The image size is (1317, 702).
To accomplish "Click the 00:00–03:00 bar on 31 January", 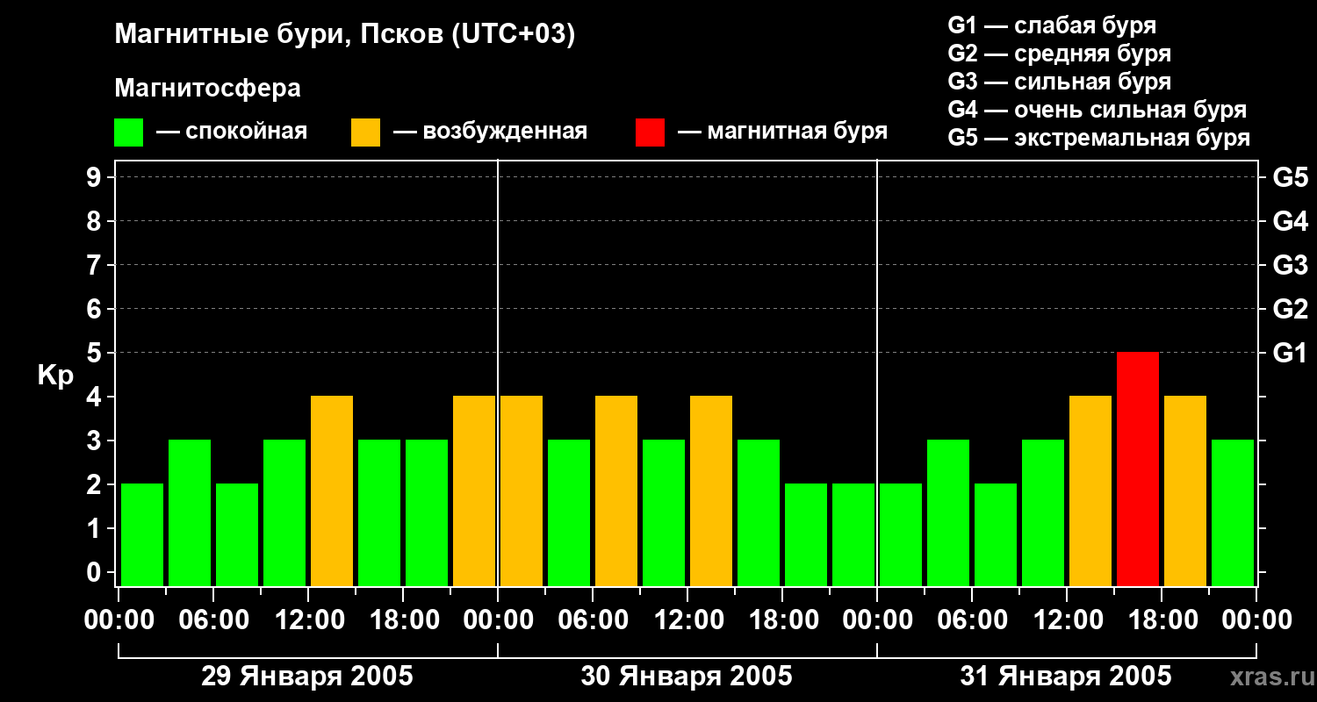I will coord(901,534).
